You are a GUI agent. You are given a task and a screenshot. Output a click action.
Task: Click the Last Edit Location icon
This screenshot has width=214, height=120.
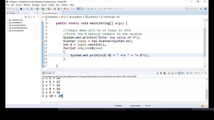tap(111, 9)
